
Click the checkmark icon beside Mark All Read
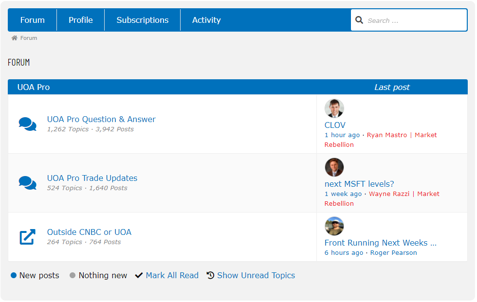coord(139,275)
